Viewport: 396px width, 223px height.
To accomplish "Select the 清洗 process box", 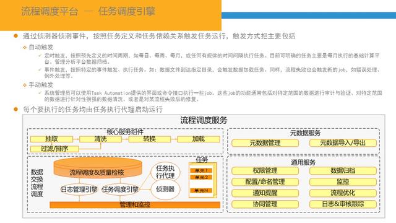I will (100, 139).
